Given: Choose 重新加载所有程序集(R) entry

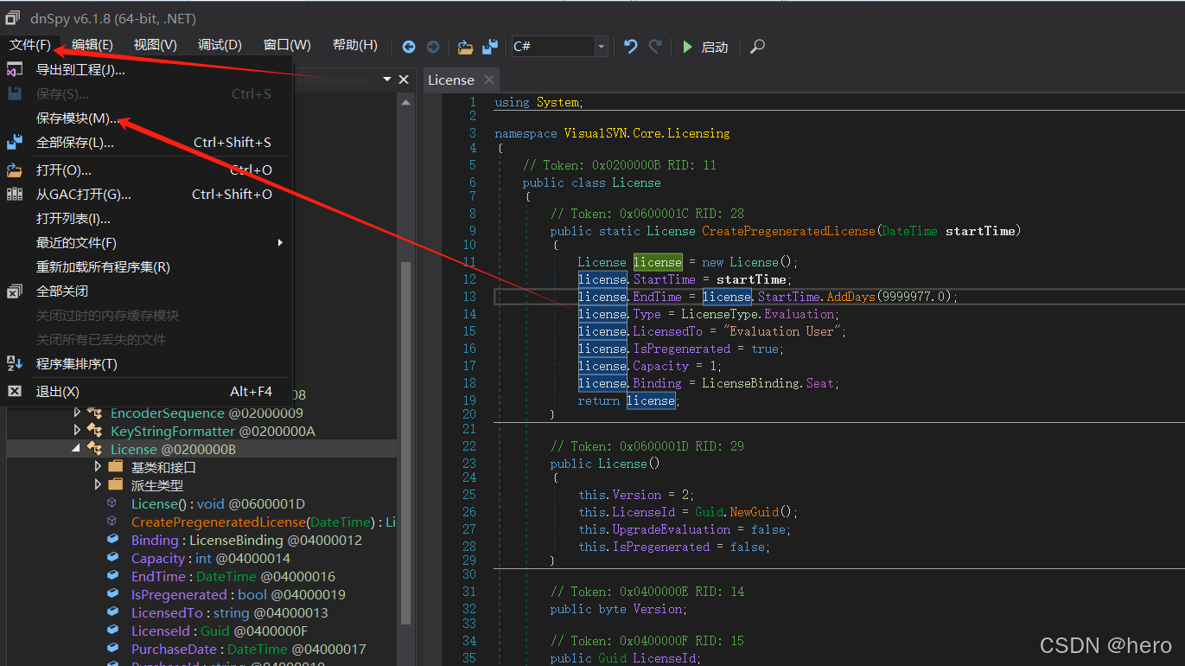Looking at the screenshot, I should (x=147, y=267).
